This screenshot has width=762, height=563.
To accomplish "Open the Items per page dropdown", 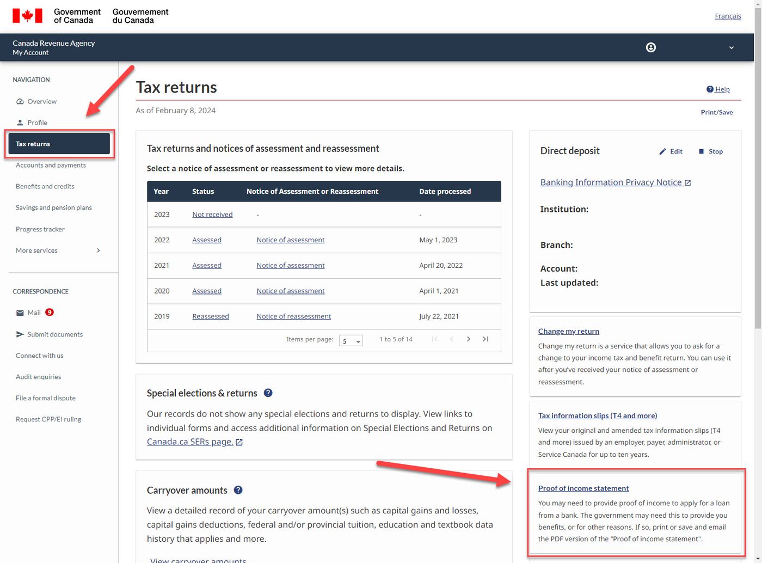I will click(x=351, y=341).
